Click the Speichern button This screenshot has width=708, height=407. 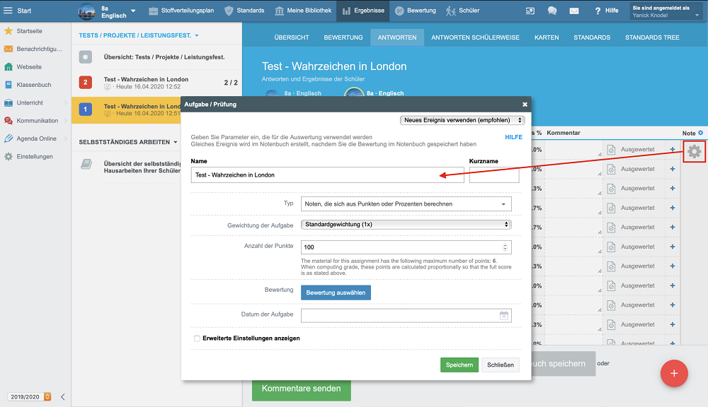coord(459,365)
